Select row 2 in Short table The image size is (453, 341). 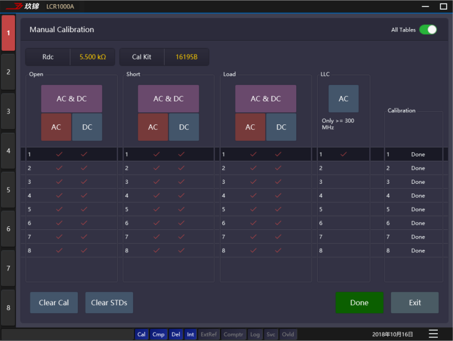[x=169, y=168]
